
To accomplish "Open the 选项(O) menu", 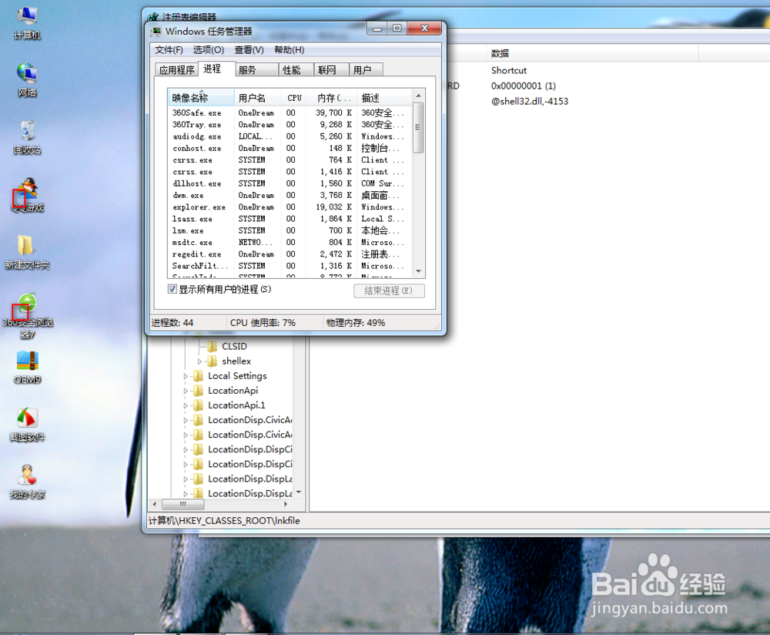I will click(x=209, y=50).
